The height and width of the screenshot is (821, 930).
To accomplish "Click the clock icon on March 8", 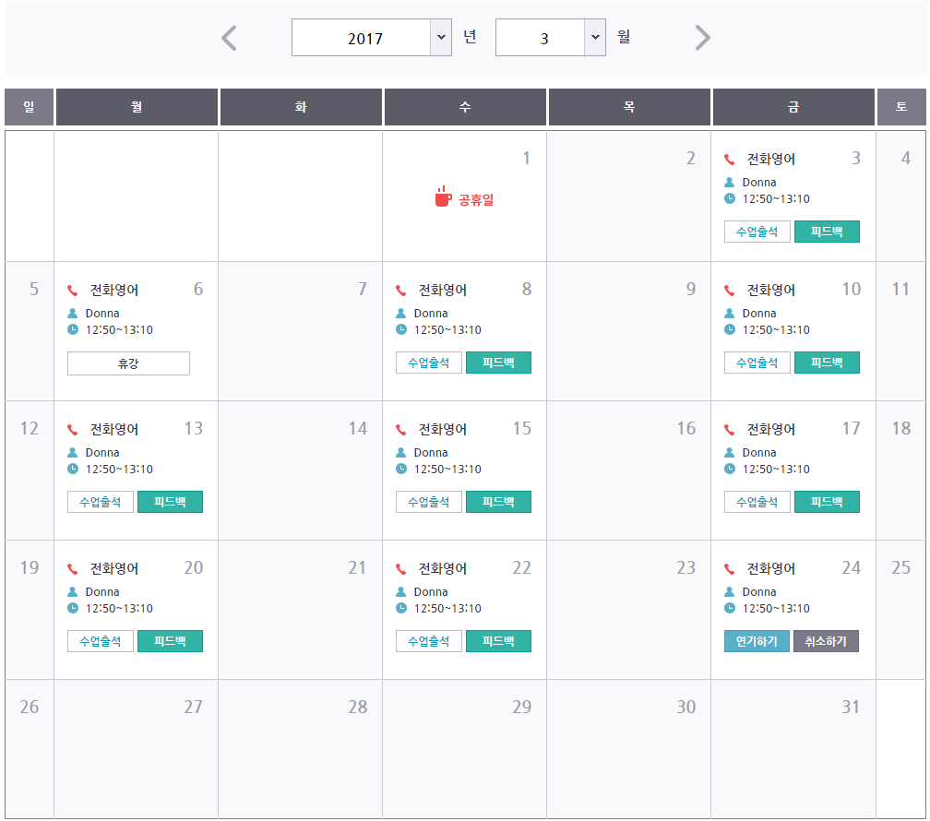I will [x=401, y=329].
